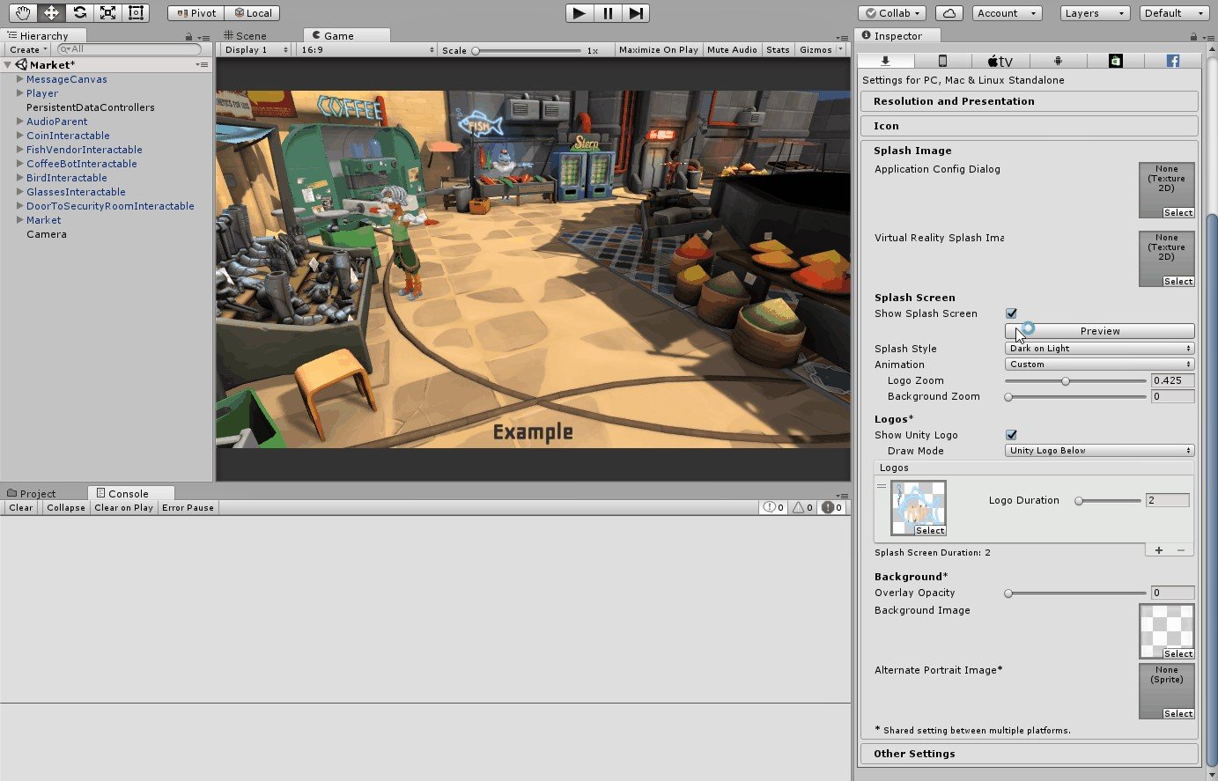Open Splash Style dropdown
The image size is (1218, 781).
pyautogui.click(x=1099, y=349)
